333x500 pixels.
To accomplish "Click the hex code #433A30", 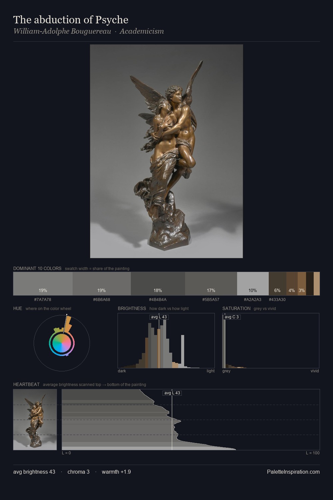I will (277, 300).
